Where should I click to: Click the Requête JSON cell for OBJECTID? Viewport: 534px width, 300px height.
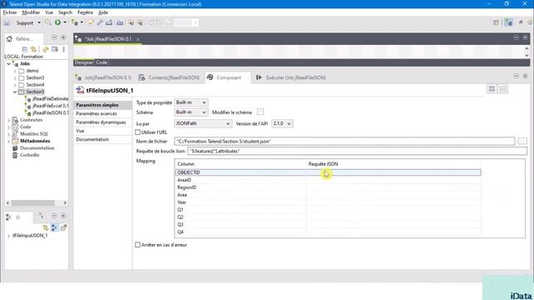[393, 172]
